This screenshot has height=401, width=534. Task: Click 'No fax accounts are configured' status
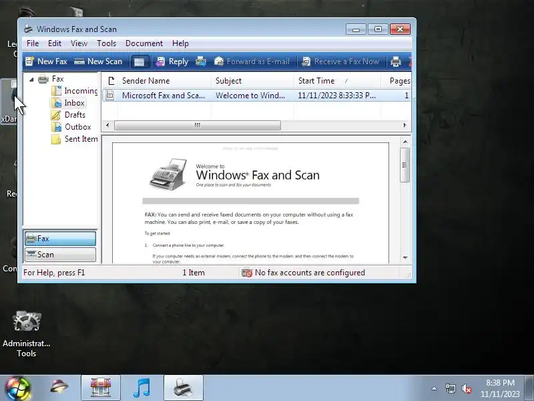(x=310, y=273)
